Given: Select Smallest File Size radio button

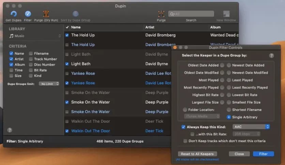Looking at the screenshot, I should tap(229, 102).
